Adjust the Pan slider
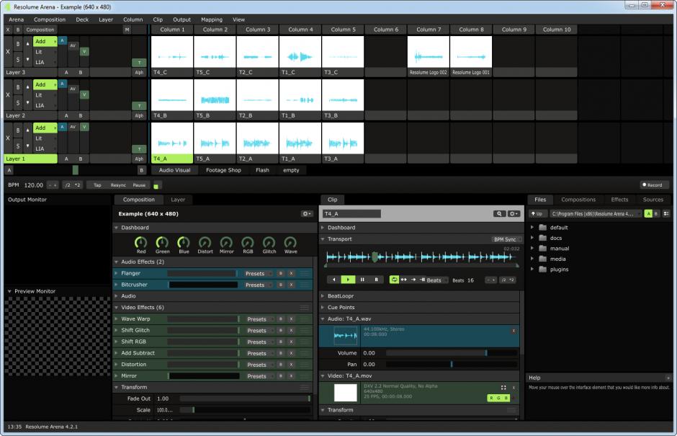Screen dimensions: 677x436 [x=451, y=364]
